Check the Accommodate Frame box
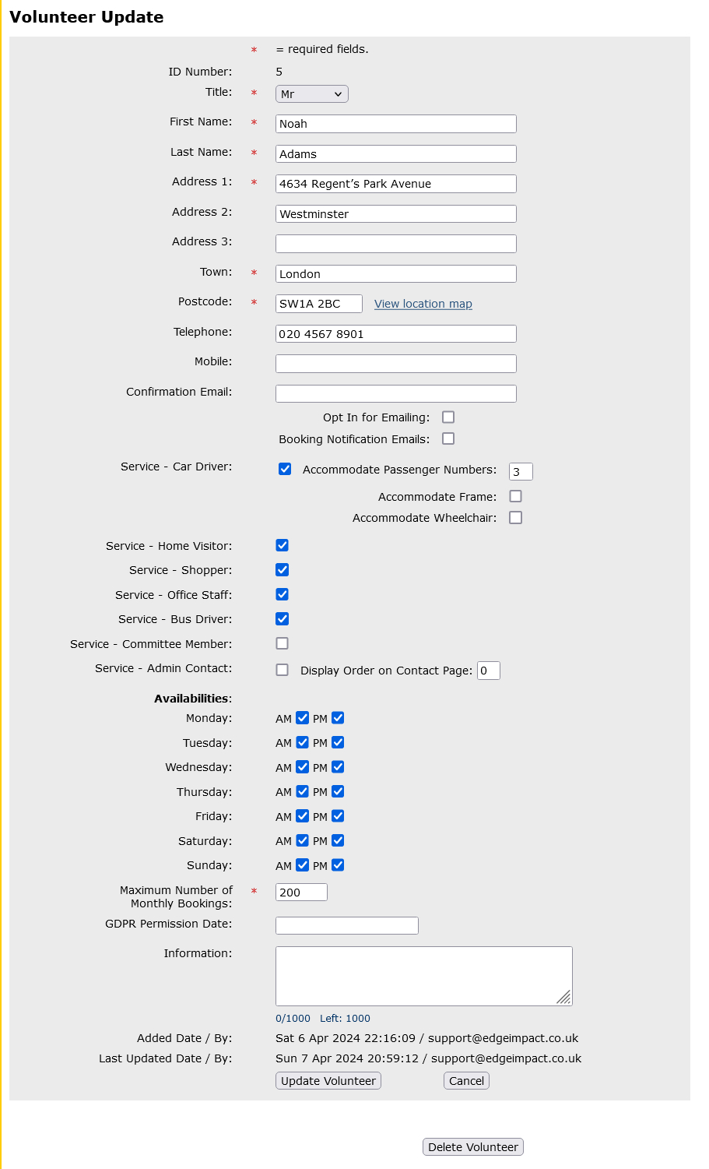Viewport: 709px width, 1169px height. point(515,496)
